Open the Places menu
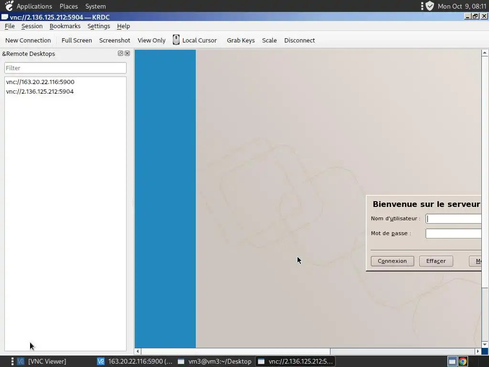The width and height of the screenshot is (489, 367). click(x=69, y=6)
